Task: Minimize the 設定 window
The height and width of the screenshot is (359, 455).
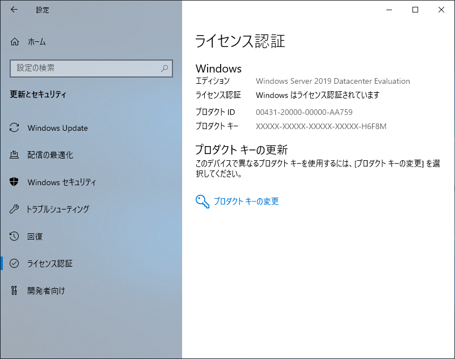Action: tap(389, 10)
